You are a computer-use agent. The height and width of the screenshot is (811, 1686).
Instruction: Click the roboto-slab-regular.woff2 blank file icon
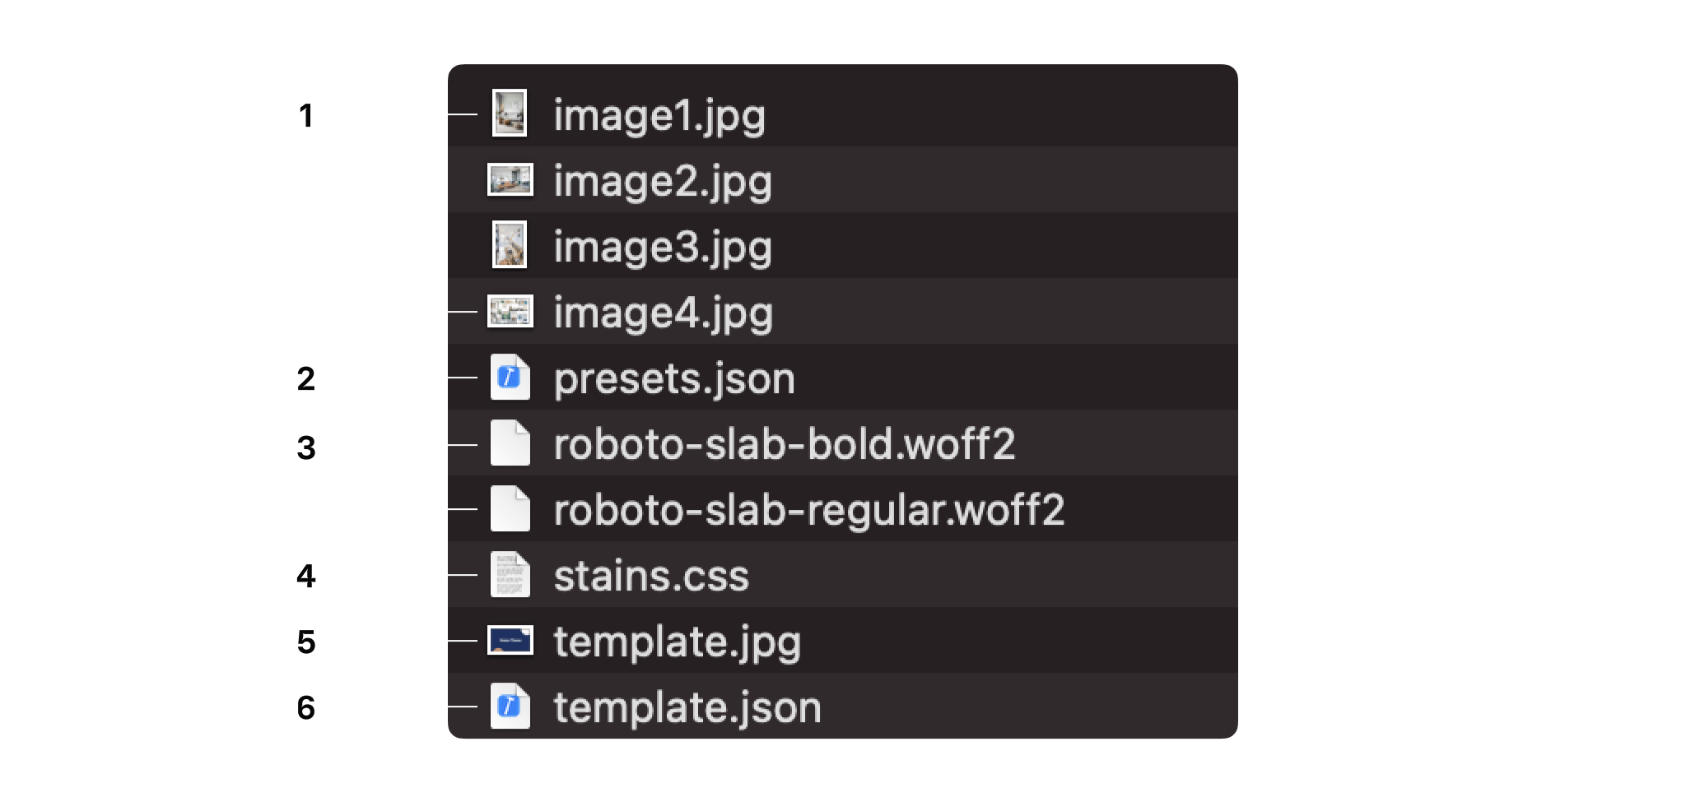[x=510, y=509]
